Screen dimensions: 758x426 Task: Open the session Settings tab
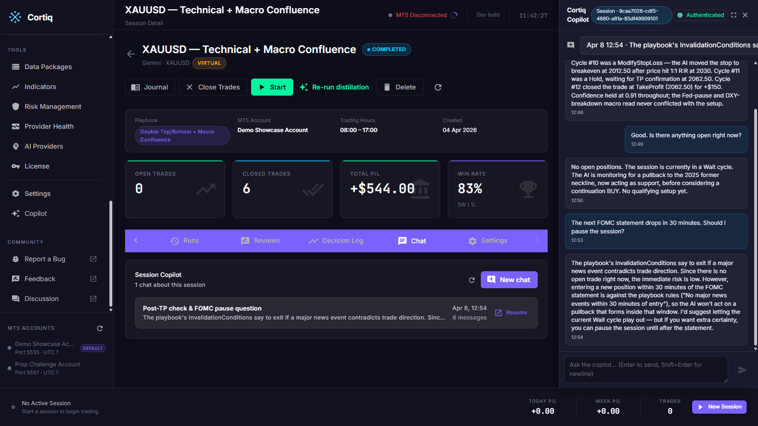488,240
